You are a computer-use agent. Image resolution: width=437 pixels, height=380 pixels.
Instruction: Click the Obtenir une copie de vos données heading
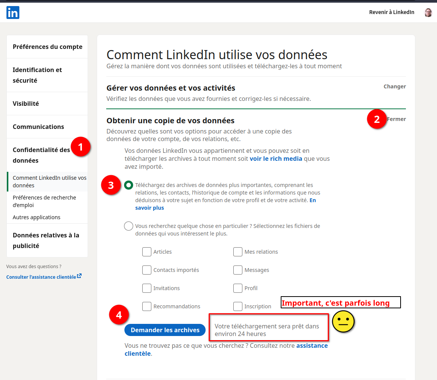tap(170, 121)
